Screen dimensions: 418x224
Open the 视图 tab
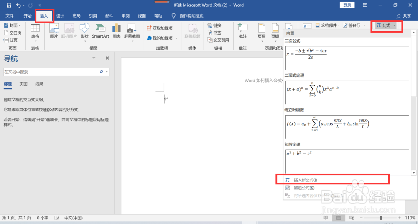[x=142, y=16]
